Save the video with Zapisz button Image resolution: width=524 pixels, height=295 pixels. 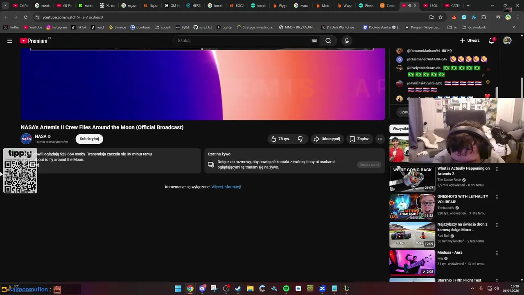click(x=359, y=139)
